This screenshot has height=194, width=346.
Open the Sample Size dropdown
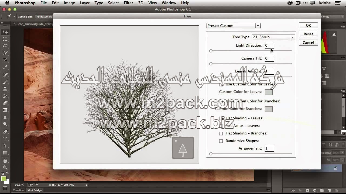44,16
